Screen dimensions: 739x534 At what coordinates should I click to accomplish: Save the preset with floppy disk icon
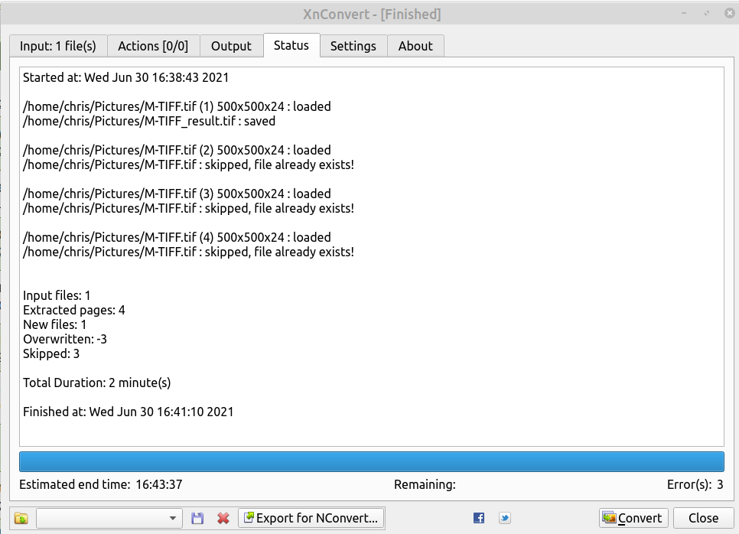pos(197,519)
